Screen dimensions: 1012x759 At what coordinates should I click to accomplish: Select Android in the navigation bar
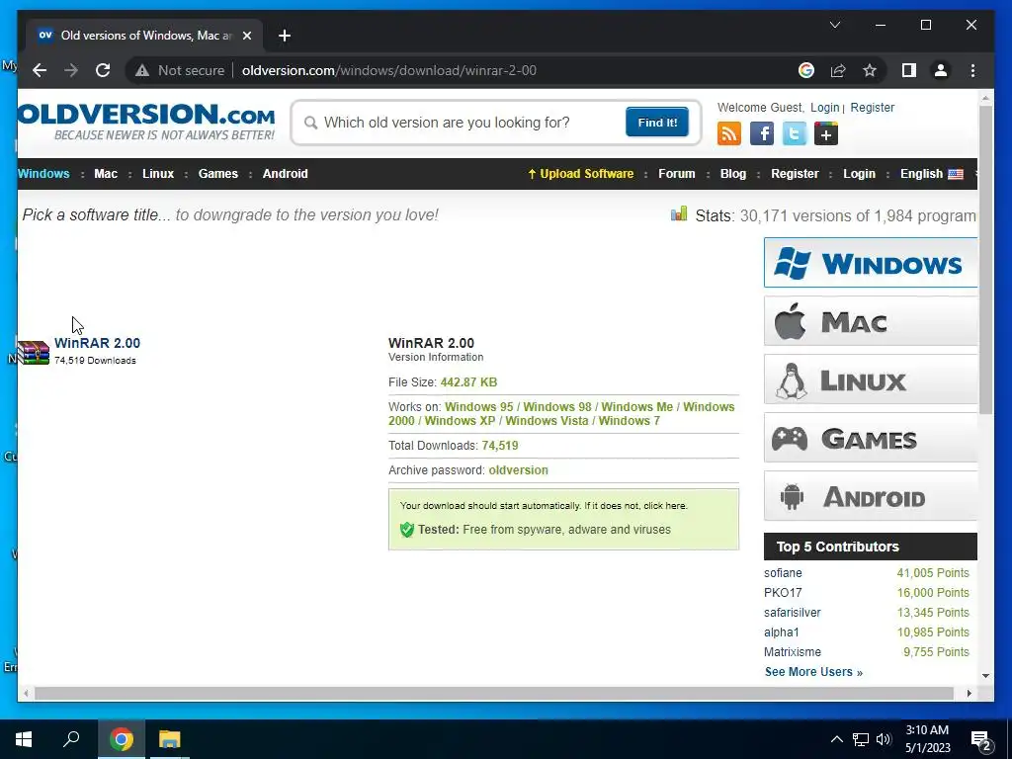tap(286, 174)
